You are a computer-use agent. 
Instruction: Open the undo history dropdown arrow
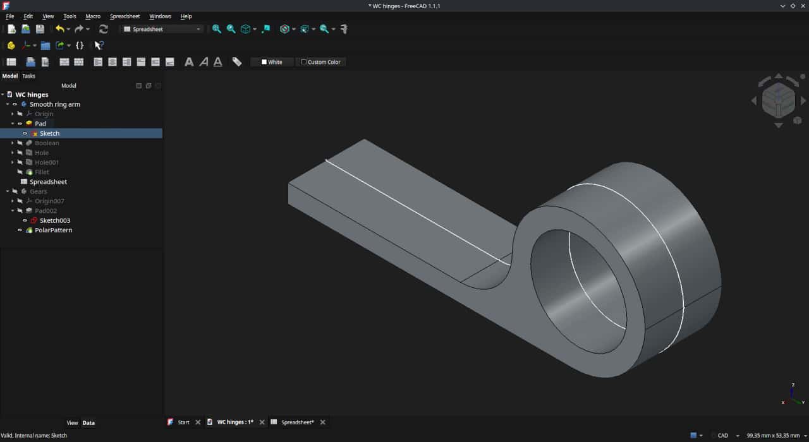(x=68, y=29)
